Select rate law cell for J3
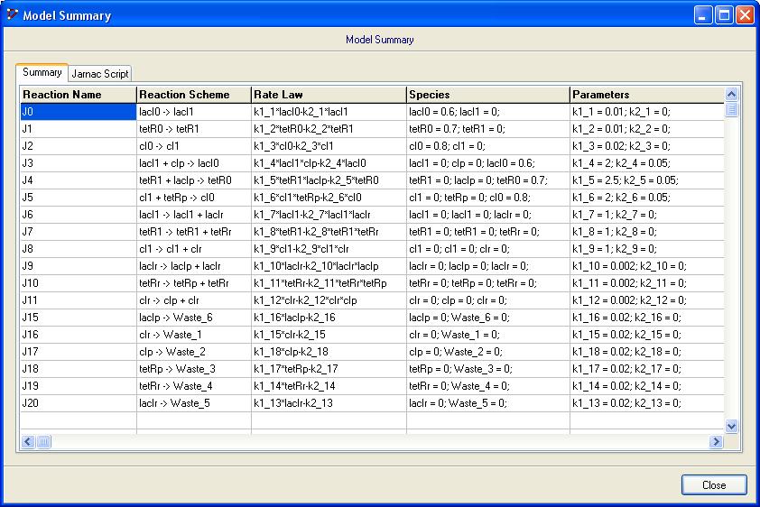Viewport: 760px width, 507px height. [328, 162]
